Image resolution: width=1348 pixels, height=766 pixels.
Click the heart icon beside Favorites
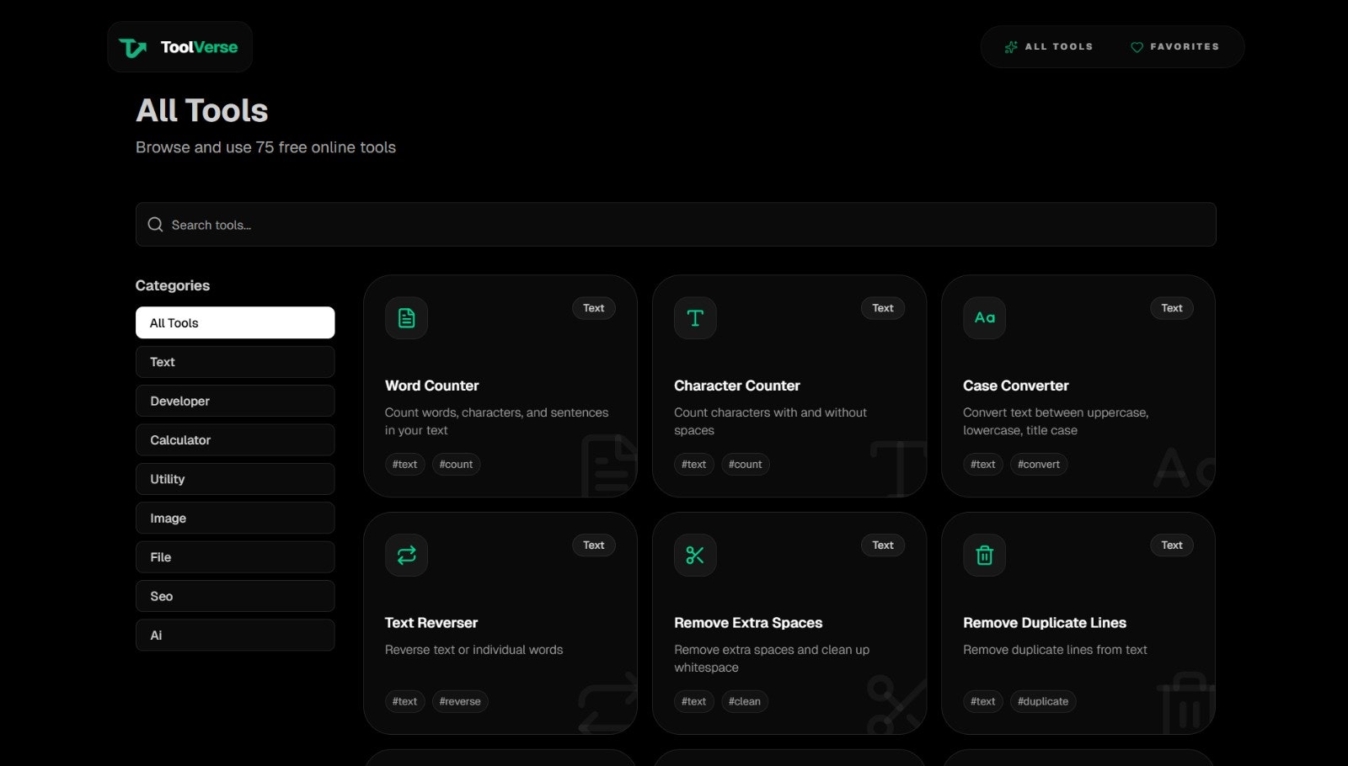1137,47
